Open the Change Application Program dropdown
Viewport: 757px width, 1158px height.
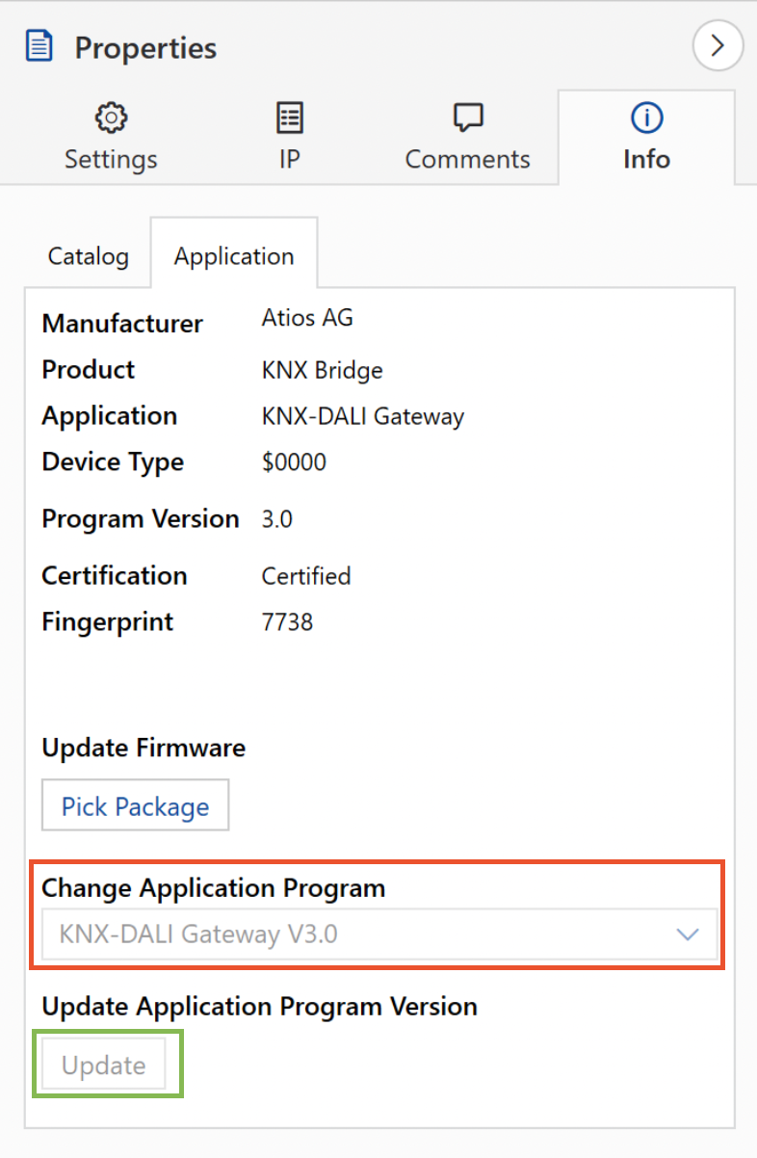click(380, 934)
